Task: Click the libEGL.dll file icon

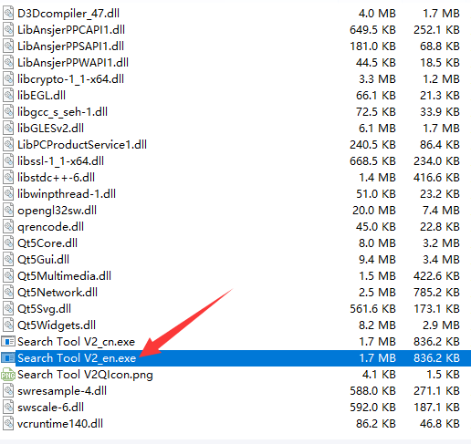Action: (x=8, y=96)
